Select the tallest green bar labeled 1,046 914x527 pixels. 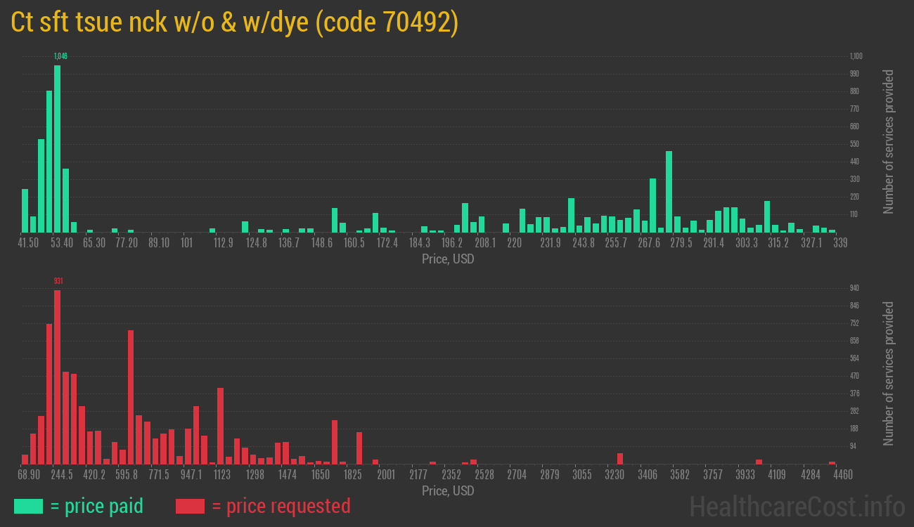click(x=58, y=149)
